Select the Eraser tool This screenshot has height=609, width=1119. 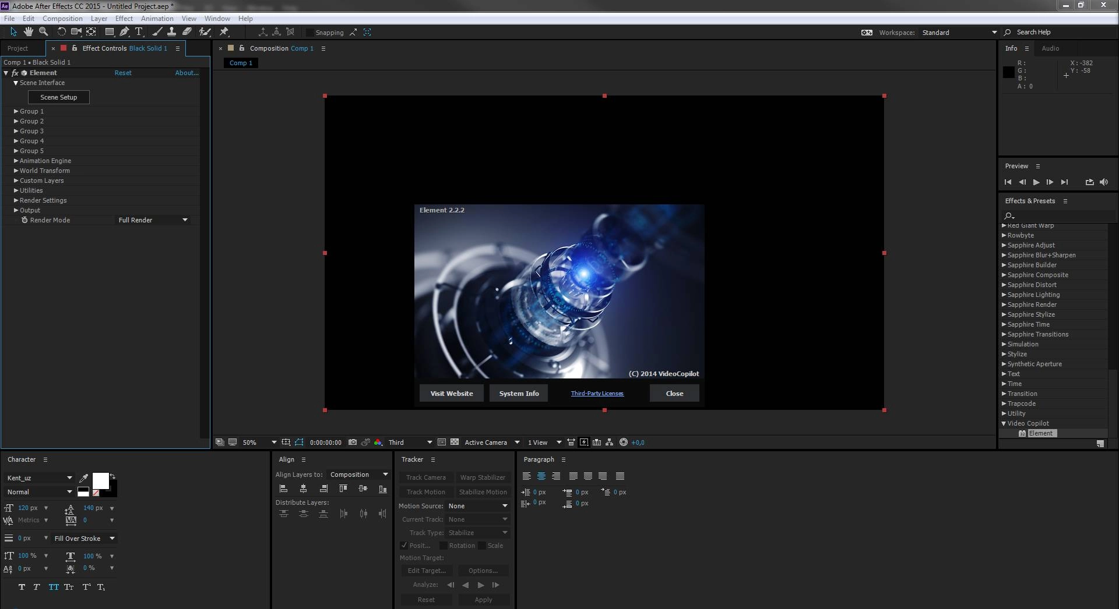[187, 32]
